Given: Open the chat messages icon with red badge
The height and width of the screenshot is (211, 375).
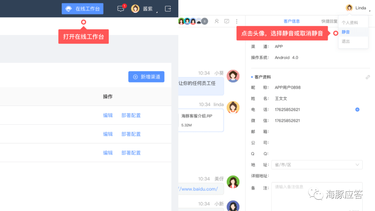Looking at the screenshot, I should 121,9.
